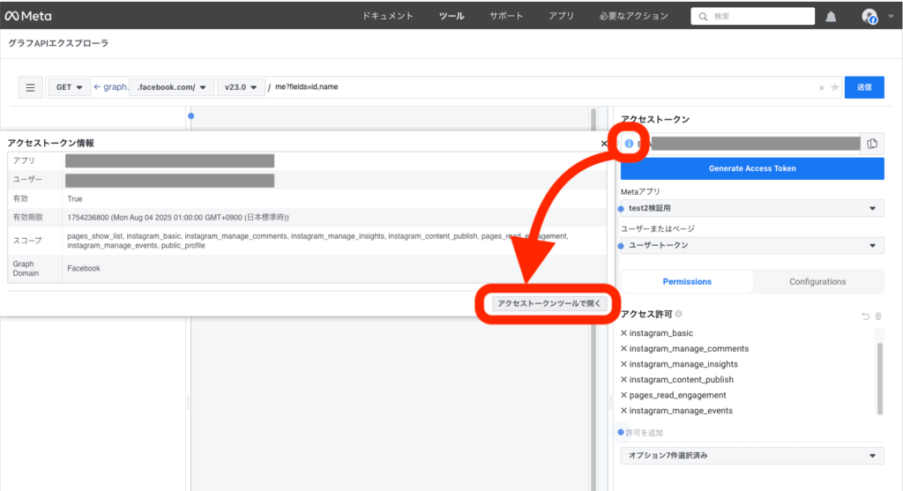This screenshot has width=903, height=491.
Task: Click the permissions list scrollbar
Action: pos(879,377)
